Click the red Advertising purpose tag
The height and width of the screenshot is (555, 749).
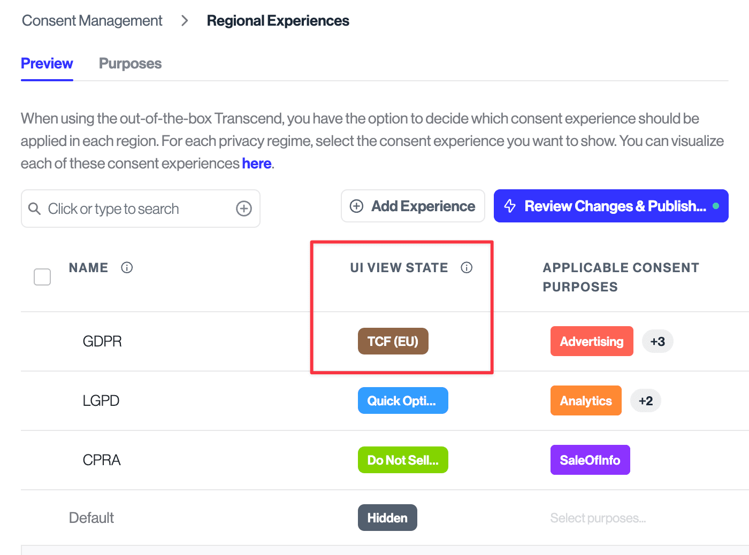591,341
